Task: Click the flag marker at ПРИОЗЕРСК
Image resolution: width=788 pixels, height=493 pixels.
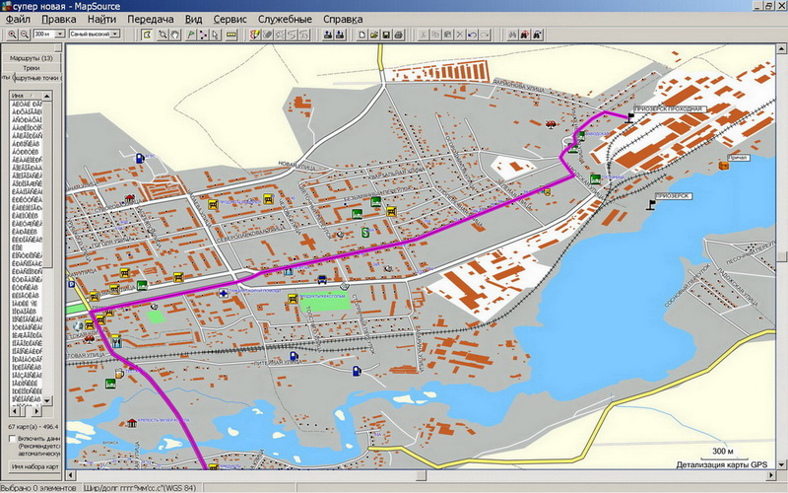Action: [x=651, y=204]
